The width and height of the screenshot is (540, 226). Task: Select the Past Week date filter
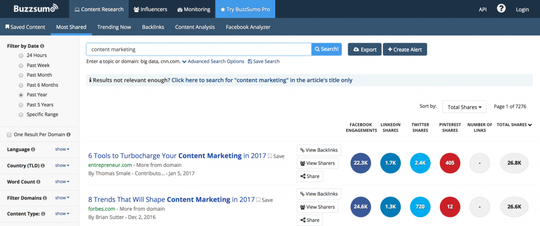coord(21,65)
